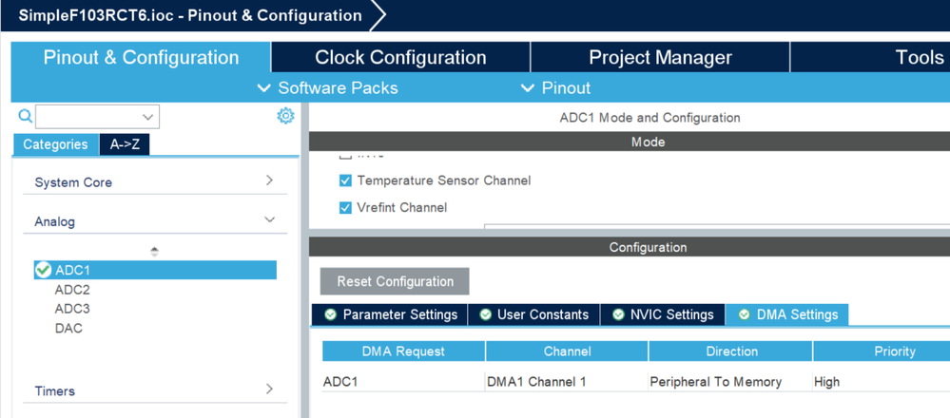The height and width of the screenshot is (418, 950).
Task: Expand the System Core category
Action: coord(269,180)
